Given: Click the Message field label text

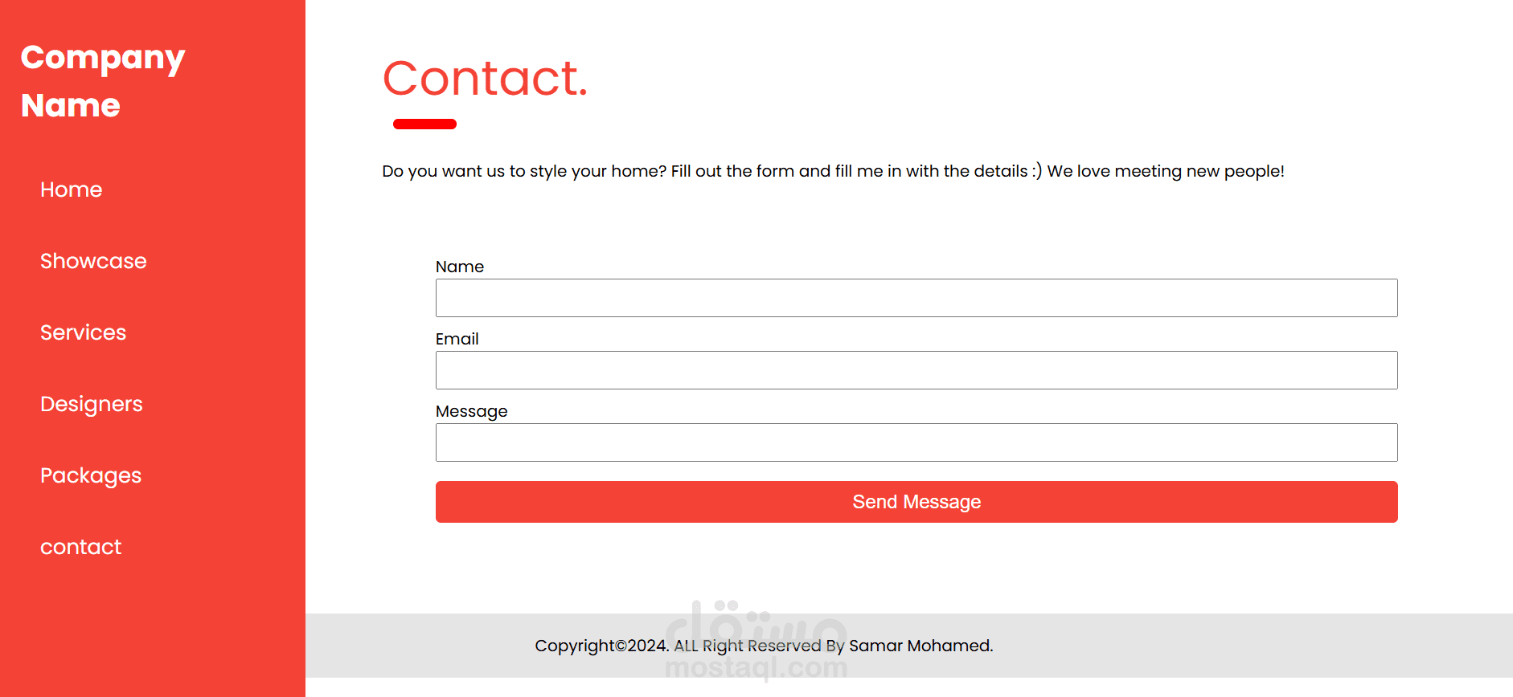Looking at the screenshot, I should (x=471, y=411).
